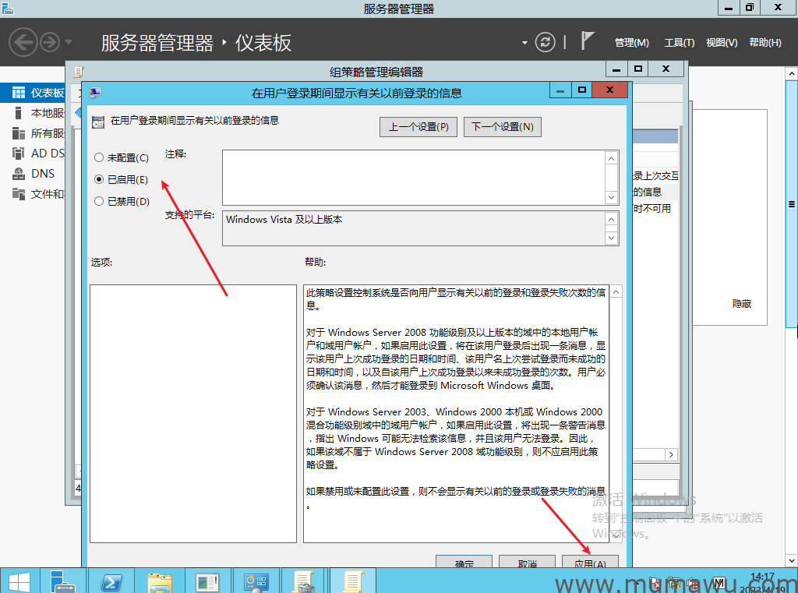
Task: Click the 应用(A) apply button
Action: 590,563
